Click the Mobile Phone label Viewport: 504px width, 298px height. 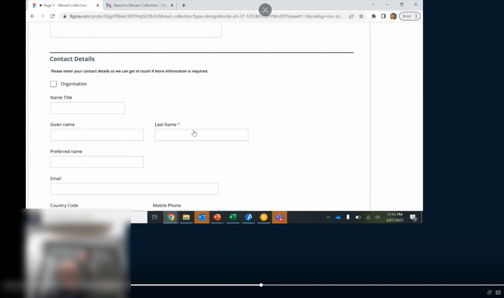pyautogui.click(x=167, y=205)
